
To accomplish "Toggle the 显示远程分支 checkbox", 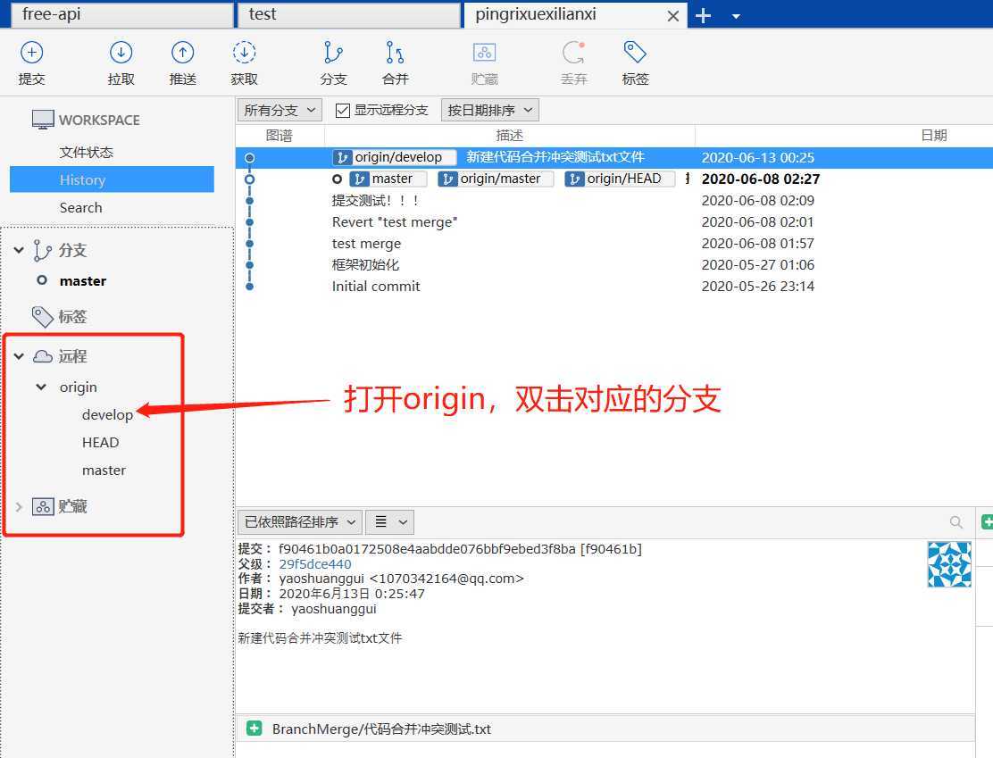I will tap(343, 110).
